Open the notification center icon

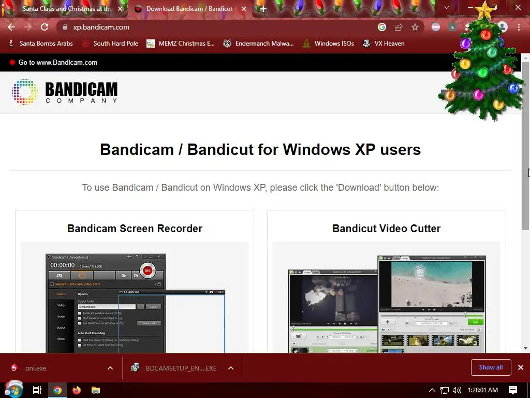pyautogui.click(x=513, y=390)
